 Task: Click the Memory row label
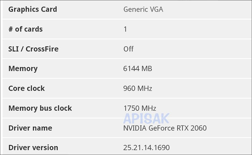point(23,69)
